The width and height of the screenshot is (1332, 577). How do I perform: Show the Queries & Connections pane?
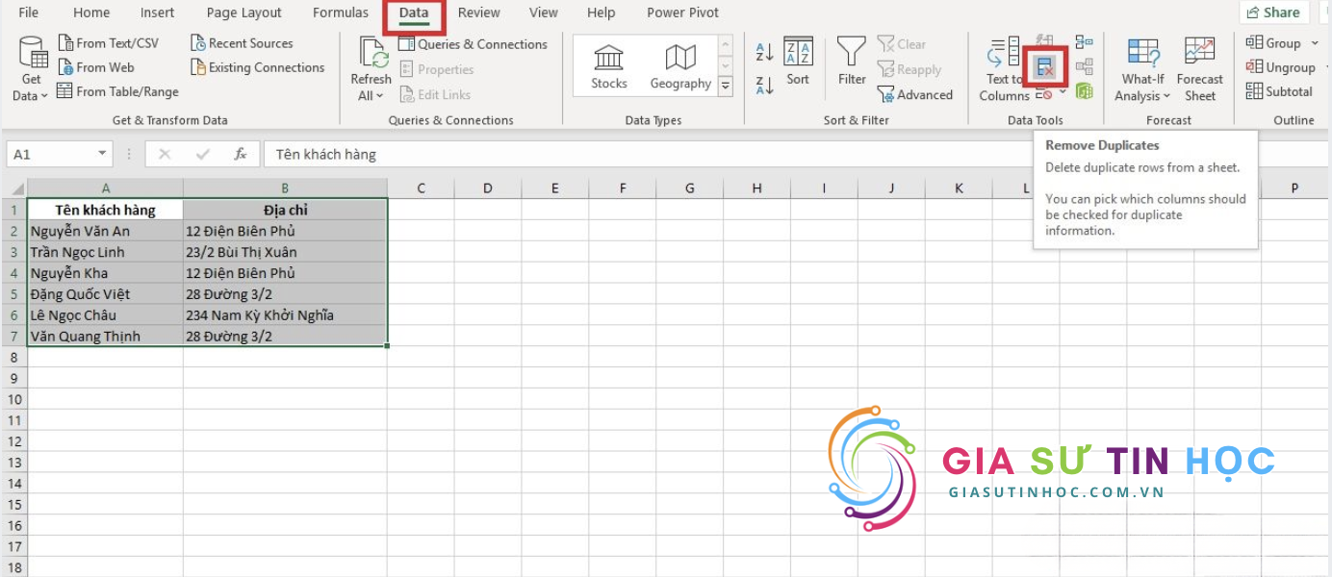pyautogui.click(x=473, y=44)
